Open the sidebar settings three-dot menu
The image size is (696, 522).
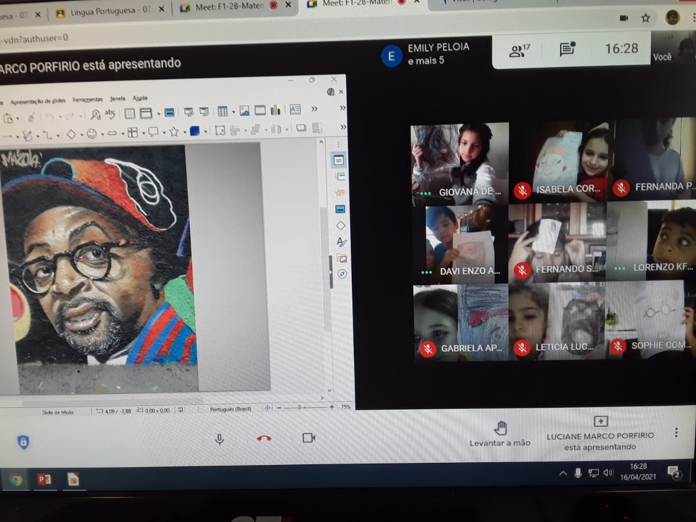[338, 144]
